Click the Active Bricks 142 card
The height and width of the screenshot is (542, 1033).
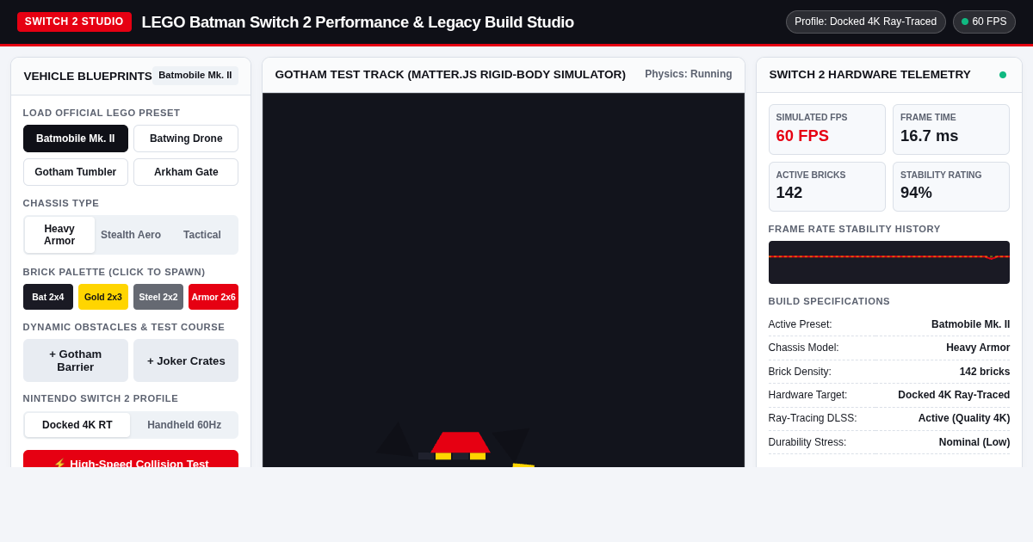[827, 187]
